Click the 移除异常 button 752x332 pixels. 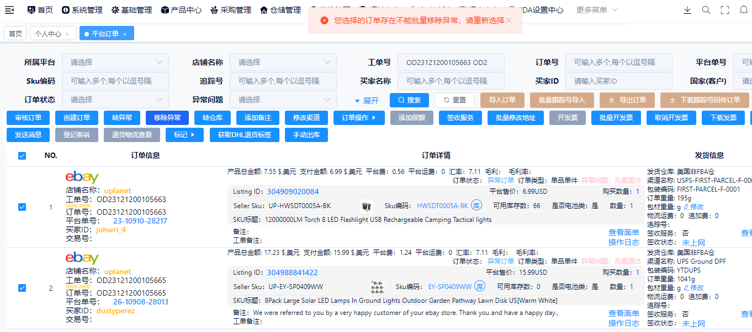pos(167,117)
